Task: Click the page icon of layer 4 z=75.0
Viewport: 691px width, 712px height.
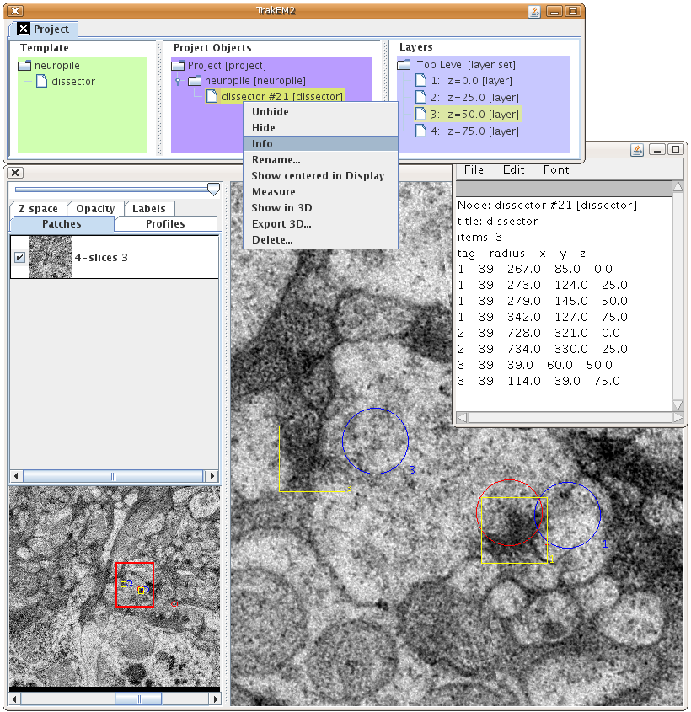Action: (420, 131)
